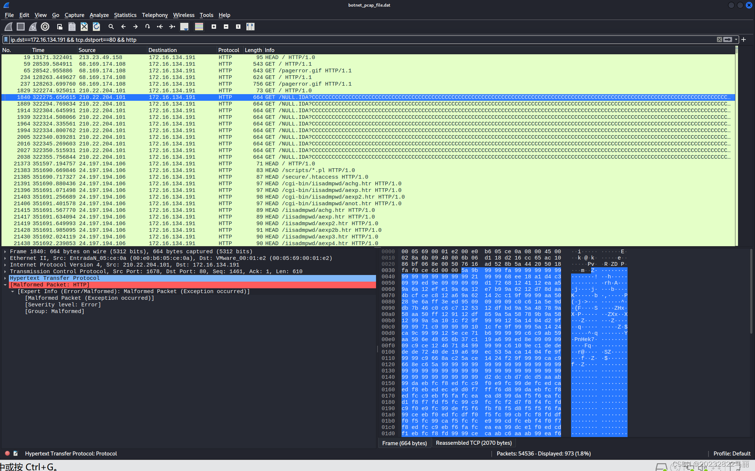Reload the capture file
This screenshot has height=471, width=755.
pos(96,27)
